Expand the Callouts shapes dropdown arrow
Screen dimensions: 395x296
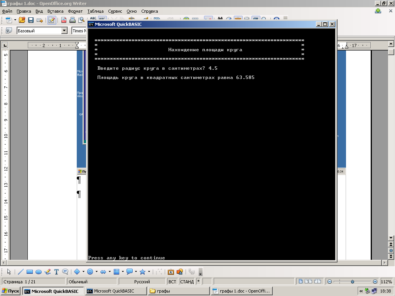[136, 272]
